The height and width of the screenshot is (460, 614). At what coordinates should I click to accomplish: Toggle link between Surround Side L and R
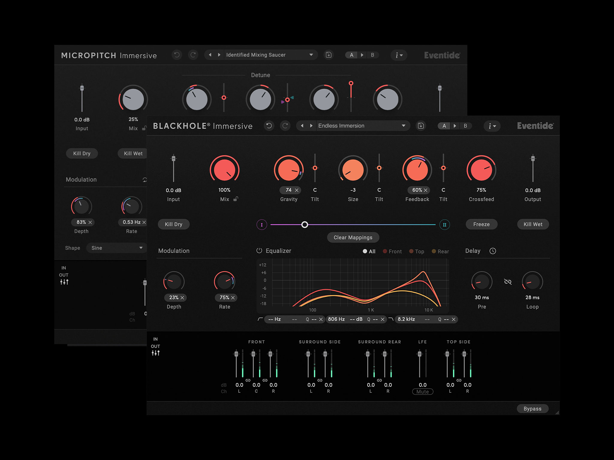point(320,380)
